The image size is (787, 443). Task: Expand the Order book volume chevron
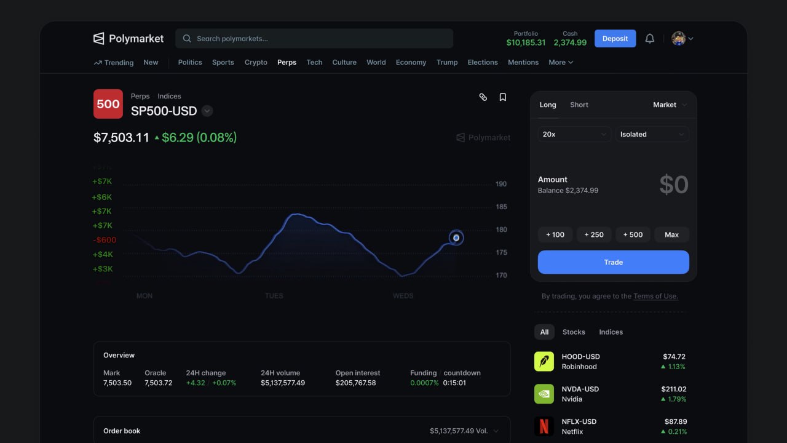tap(496, 431)
